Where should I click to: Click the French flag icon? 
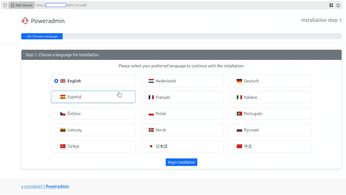point(151,97)
